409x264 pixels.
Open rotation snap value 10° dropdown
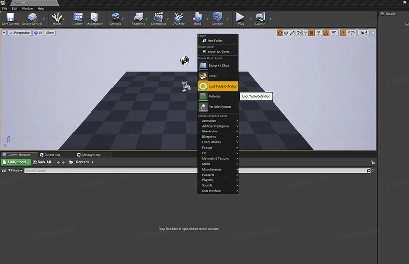click(334, 33)
